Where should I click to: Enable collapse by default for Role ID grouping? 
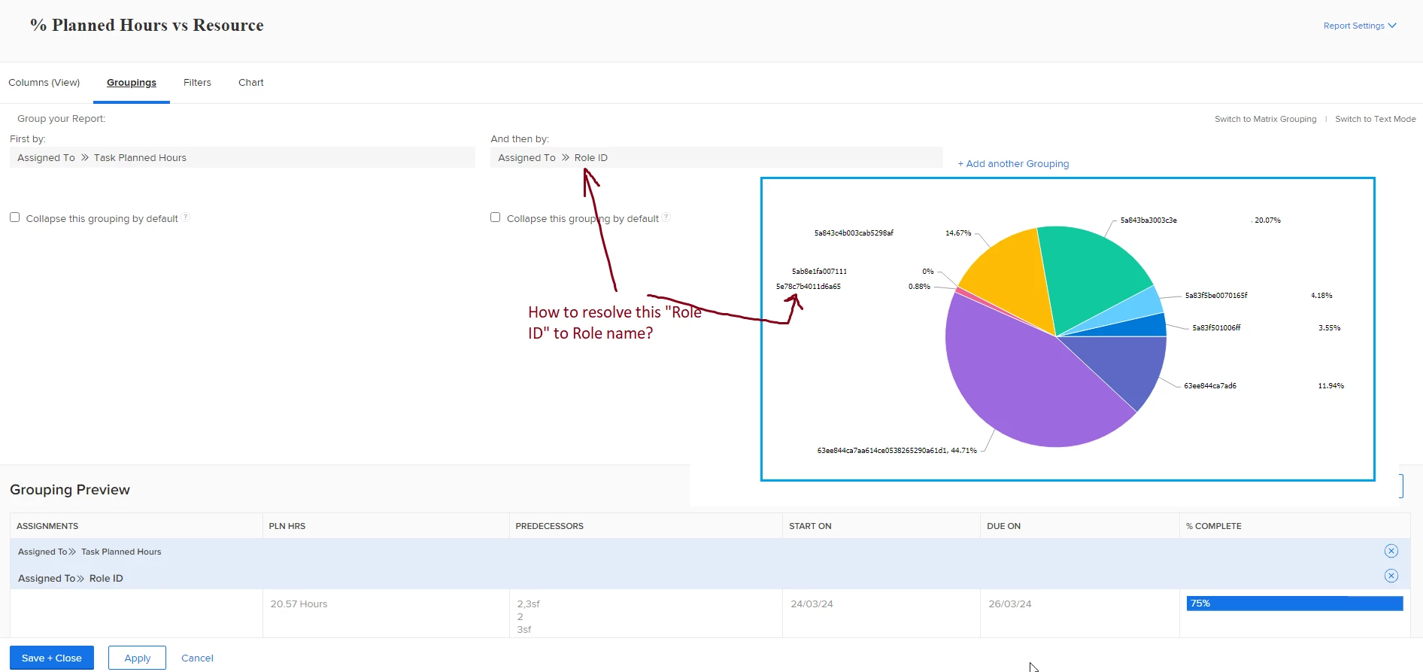pyautogui.click(x=495, y=217)
